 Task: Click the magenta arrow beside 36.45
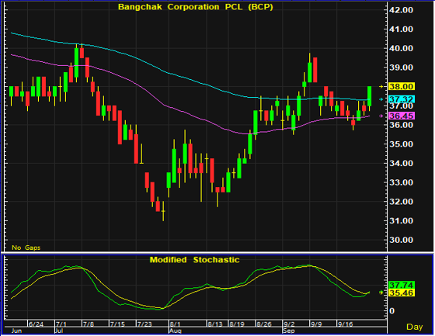coord(381,116)
